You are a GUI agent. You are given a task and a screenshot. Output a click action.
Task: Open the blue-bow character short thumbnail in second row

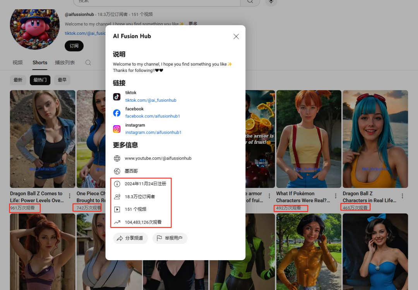375,252
